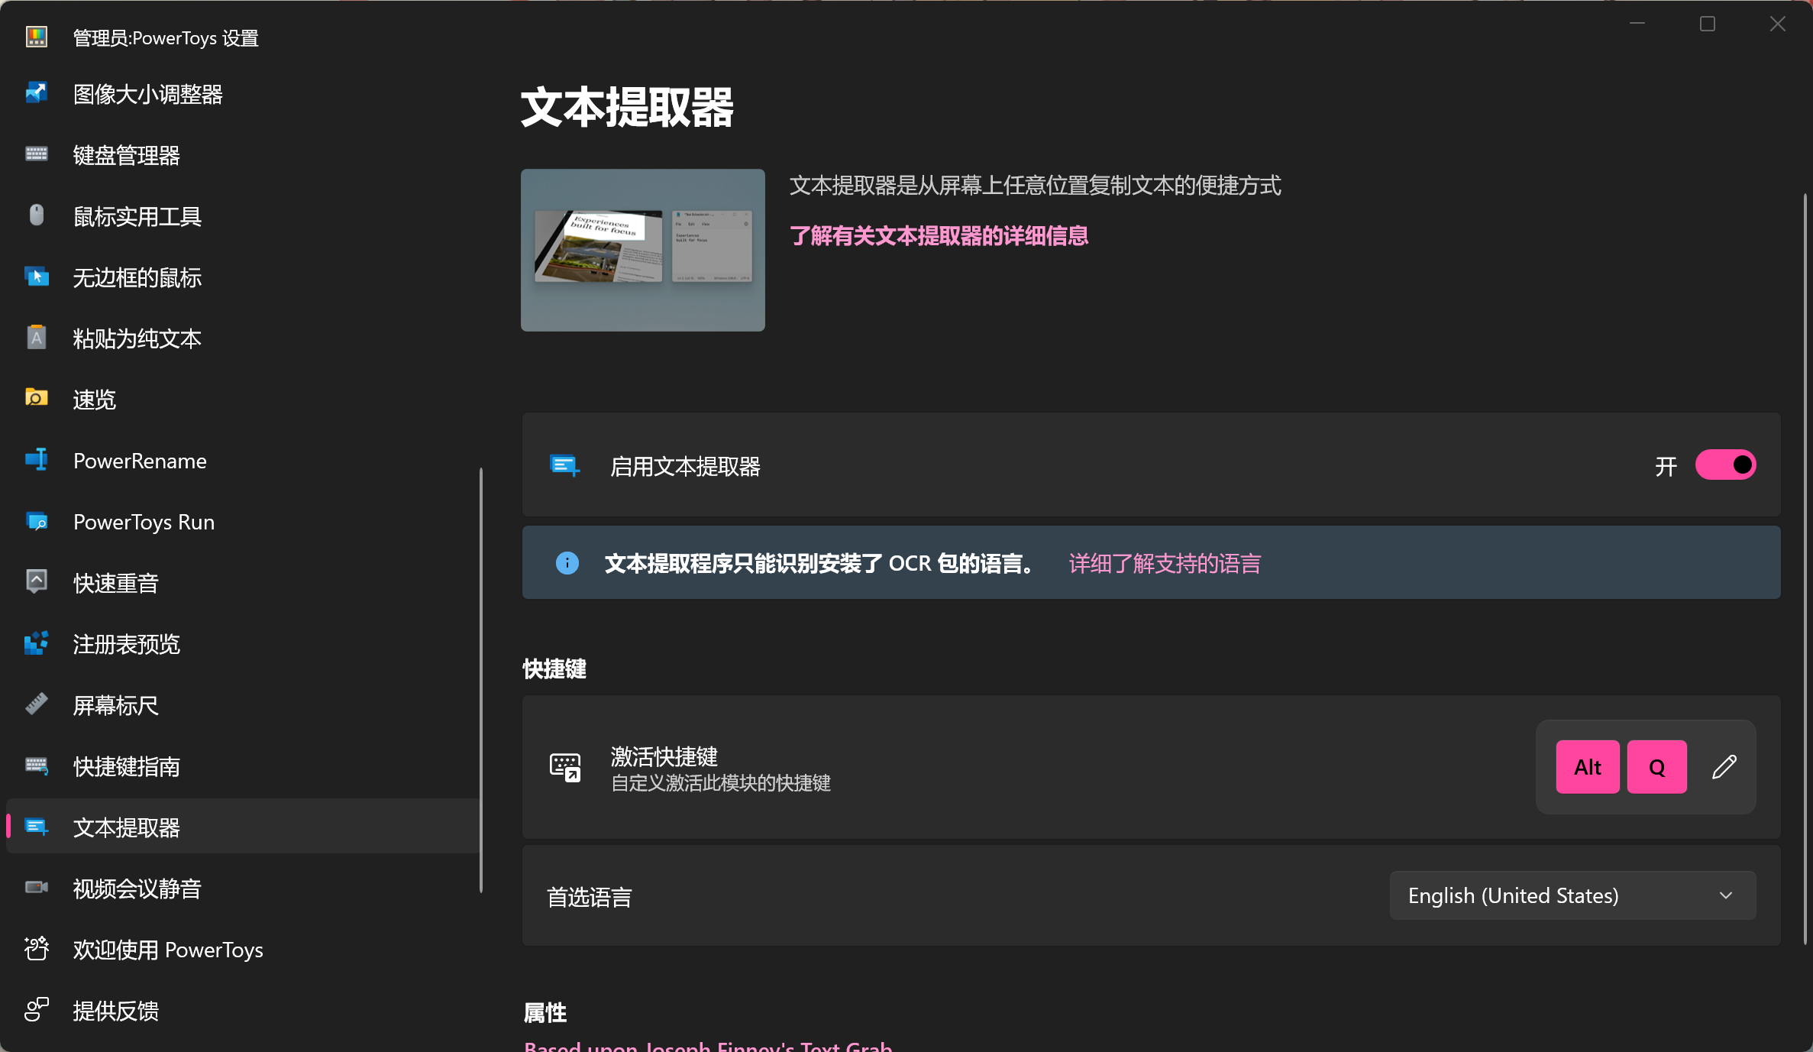Screen dimensions: 1813x1052
Task: Turn off the 启用文本提取器 toggle
Action: click(x=1725, y=464)
